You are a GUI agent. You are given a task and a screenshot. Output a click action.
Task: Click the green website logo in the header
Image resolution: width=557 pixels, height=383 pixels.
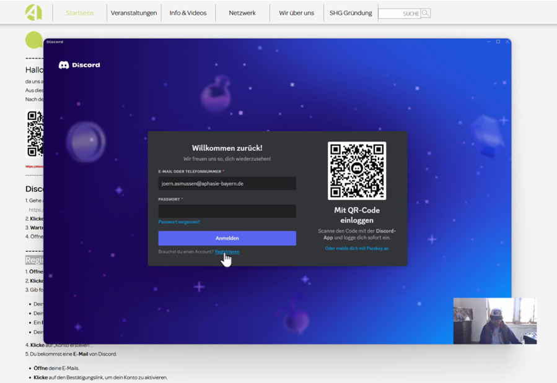point(33,12)
